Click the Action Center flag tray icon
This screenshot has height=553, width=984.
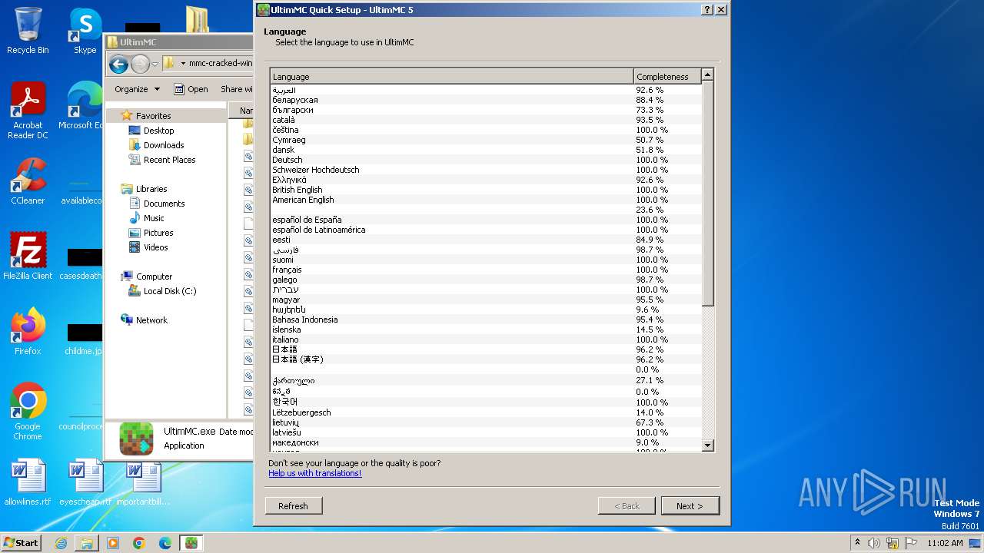(x=912, y=543)
